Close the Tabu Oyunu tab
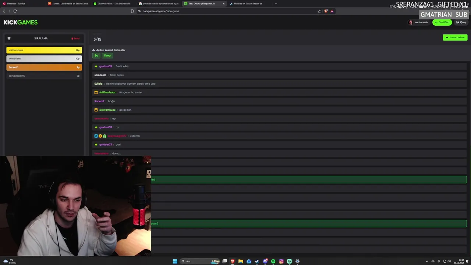Screen dimensions: 471x265 click(224, 4)
